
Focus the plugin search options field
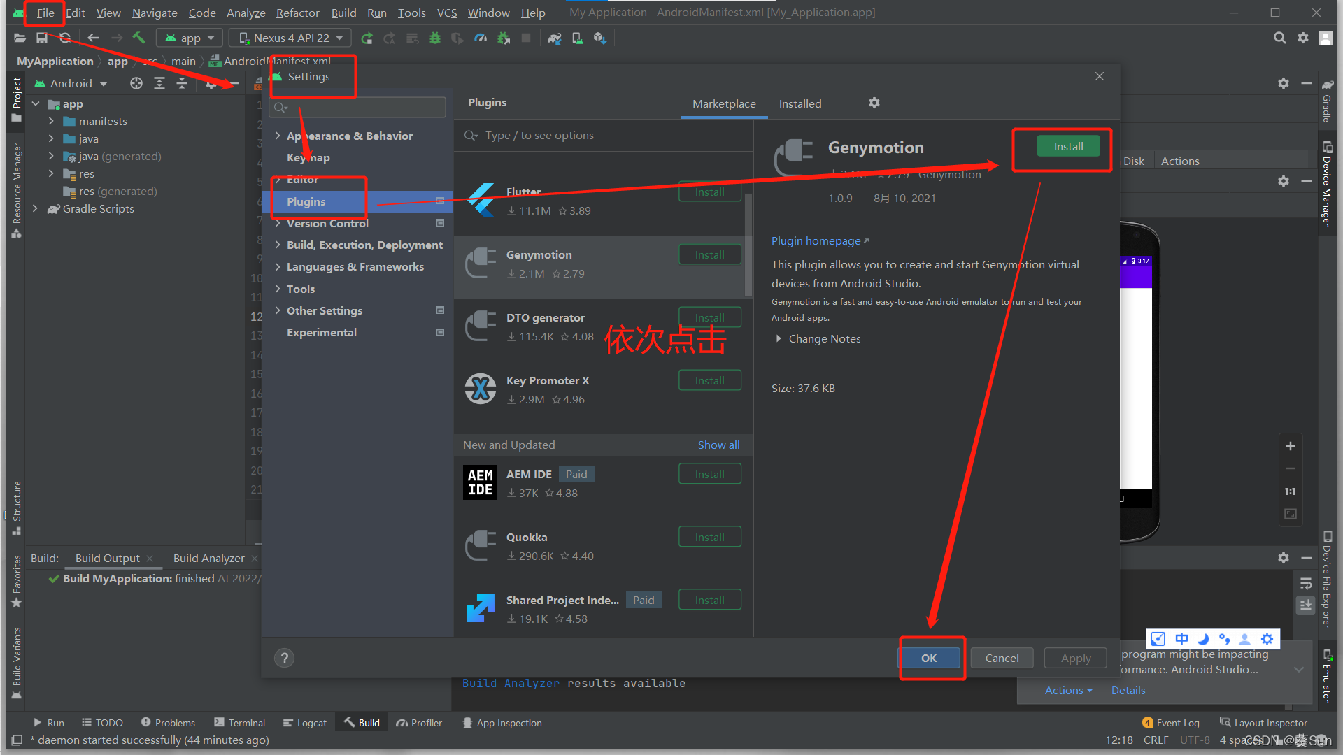click(x=603, y=135)
